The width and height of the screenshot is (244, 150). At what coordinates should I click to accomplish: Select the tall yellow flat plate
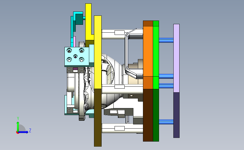tap(98, 52)
